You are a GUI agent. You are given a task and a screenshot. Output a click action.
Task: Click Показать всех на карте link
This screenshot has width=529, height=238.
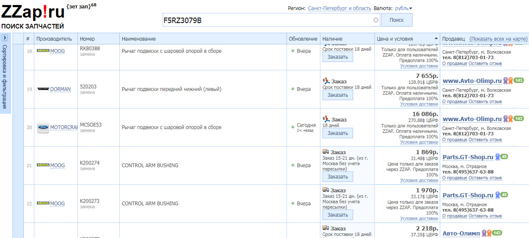pos(498,39)
